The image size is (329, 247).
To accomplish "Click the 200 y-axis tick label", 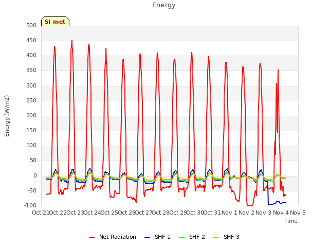I will click(31, 115).
